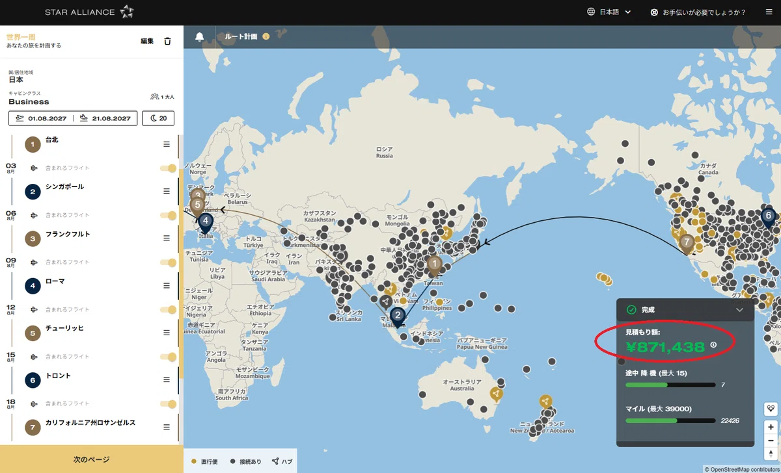Click the return date 21.08.2027 field
This screenshot has height=473, width=781.
point(105,118)
